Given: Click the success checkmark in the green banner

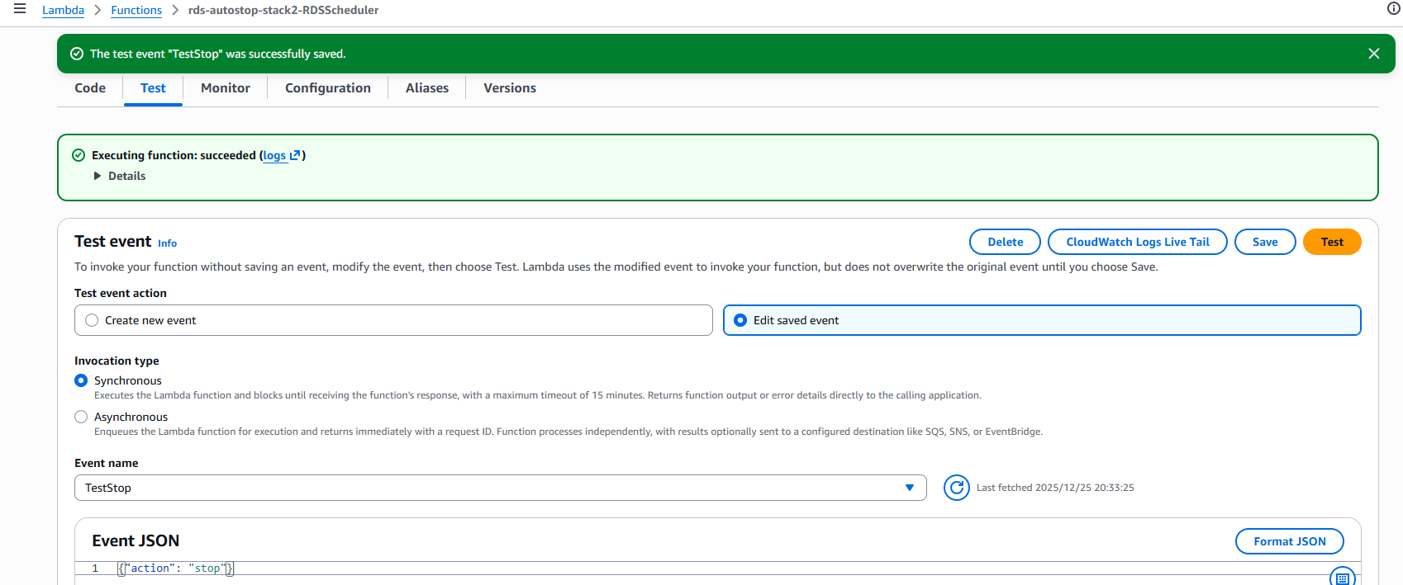Looking at the screenshot, I should pyautogui.click(x=77, y=54).
